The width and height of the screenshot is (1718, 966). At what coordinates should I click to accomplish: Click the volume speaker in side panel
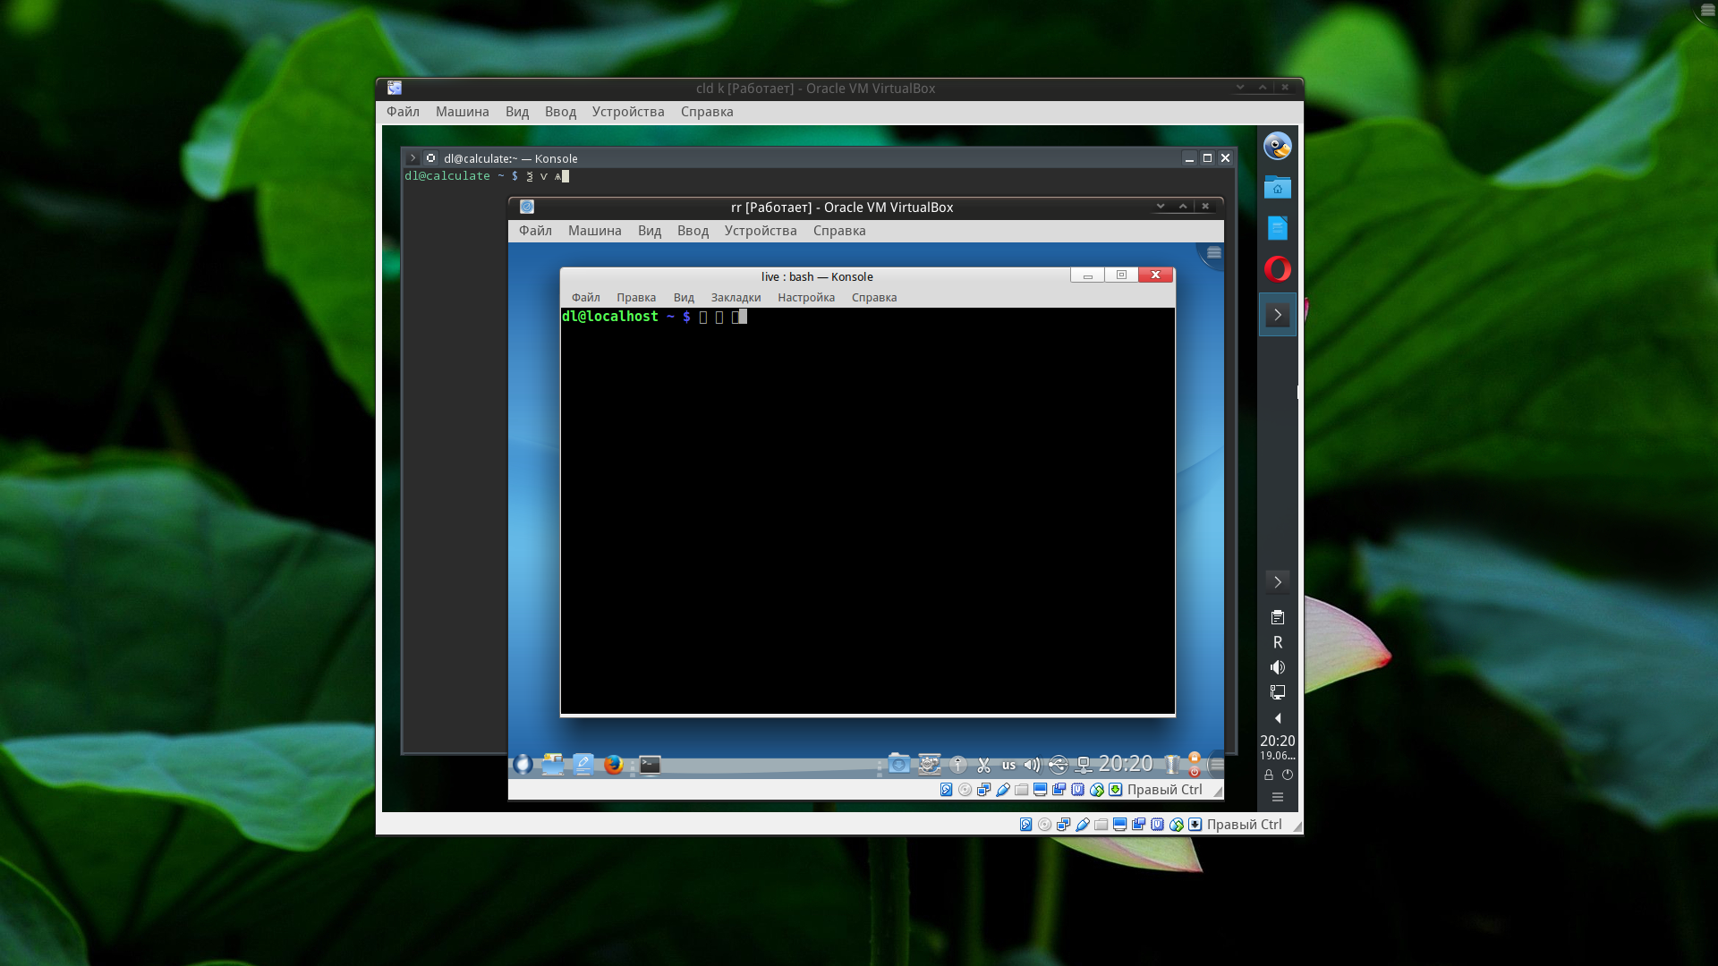[1277, 667]
